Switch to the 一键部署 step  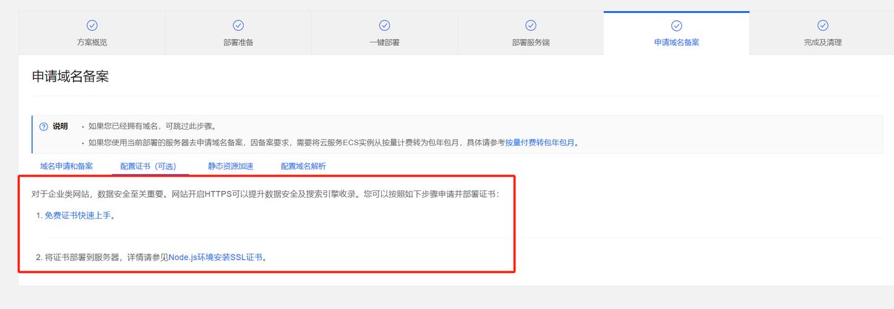click(x=384, y=33)
